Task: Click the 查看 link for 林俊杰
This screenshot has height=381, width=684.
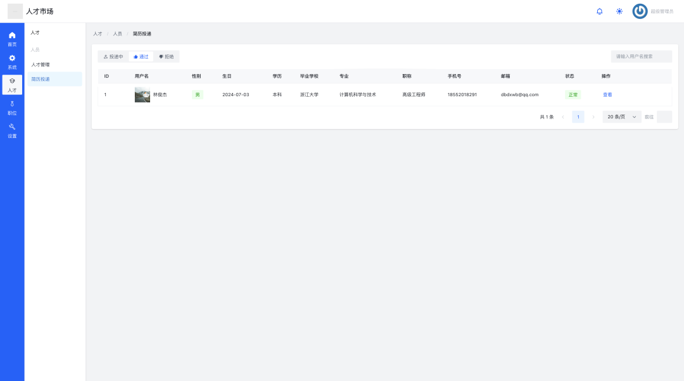Action: (x=607, y=95)
